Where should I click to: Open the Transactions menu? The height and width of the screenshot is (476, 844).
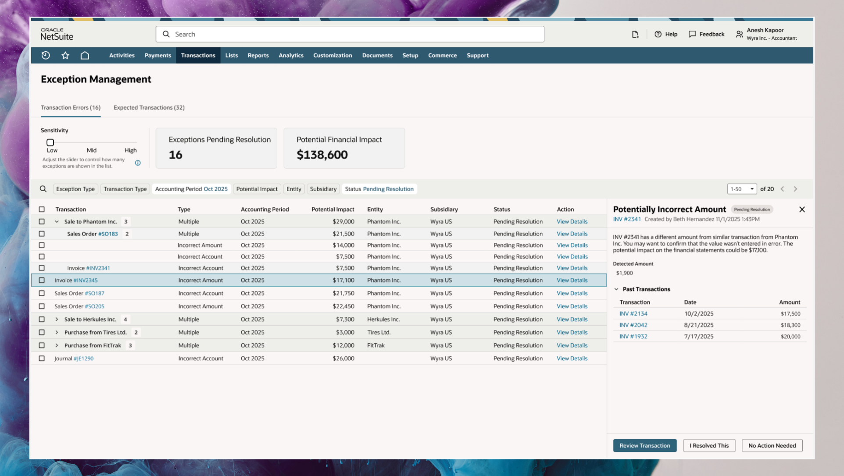(198, 55)
